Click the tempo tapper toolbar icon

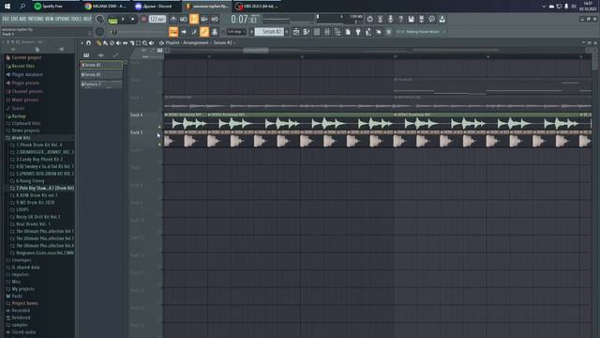tap(368, 32)
